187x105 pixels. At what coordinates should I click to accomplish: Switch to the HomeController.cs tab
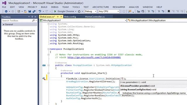[95, 17]
